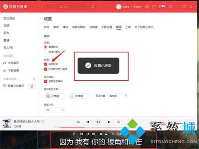Click the 开通VIP link

[138, 7]
